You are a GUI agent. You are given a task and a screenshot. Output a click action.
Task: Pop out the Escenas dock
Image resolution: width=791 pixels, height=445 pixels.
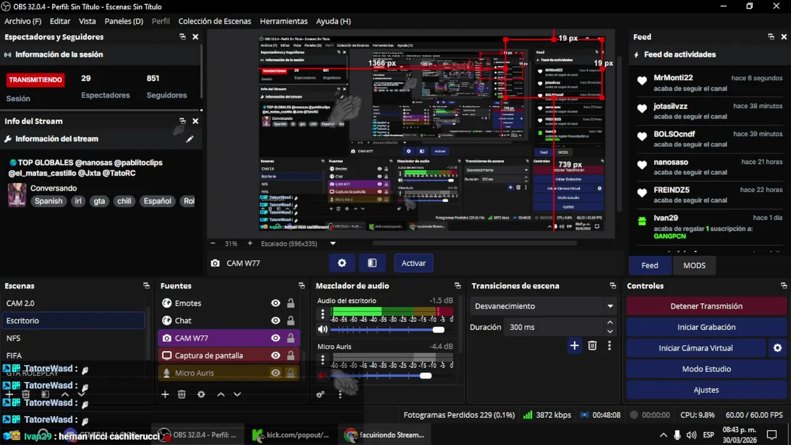click(x=146, y=286)
